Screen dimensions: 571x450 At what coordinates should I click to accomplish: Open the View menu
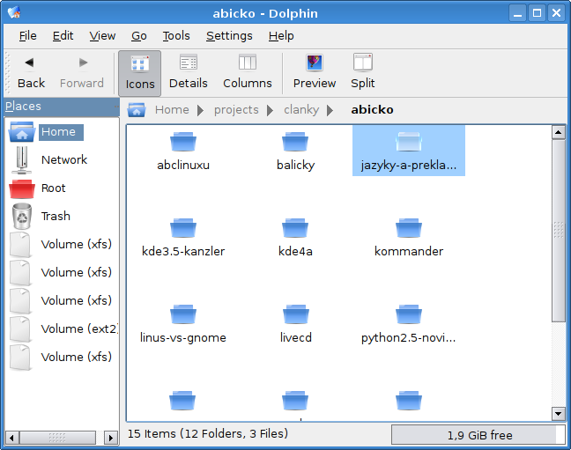tap(102, 36)
